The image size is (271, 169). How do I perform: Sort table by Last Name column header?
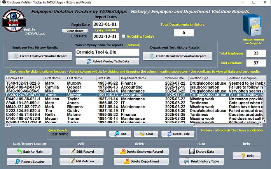[81, 78]
